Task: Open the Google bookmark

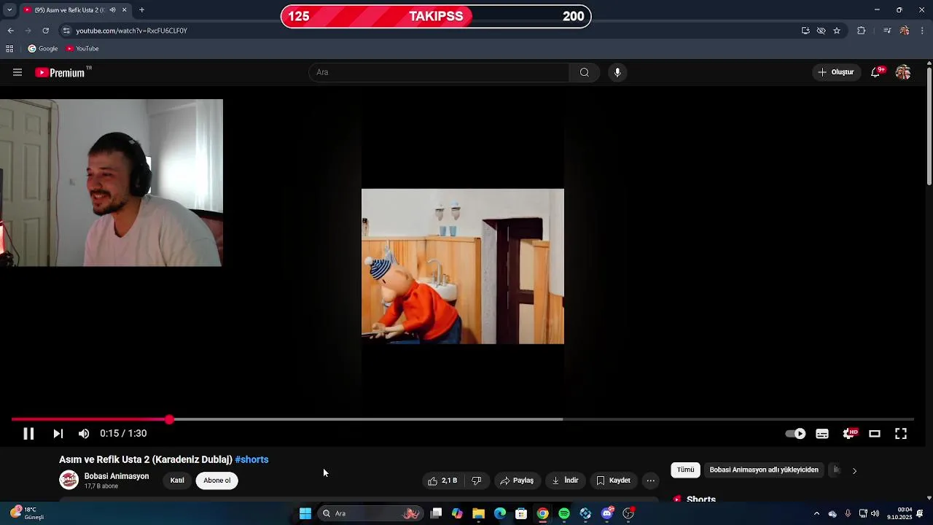Action: tap(43, 49)
